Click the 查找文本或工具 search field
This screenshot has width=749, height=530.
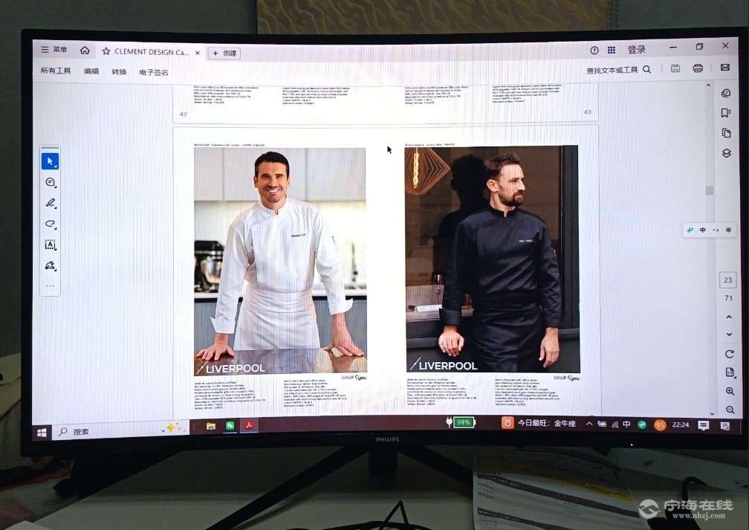click(618, 70)
